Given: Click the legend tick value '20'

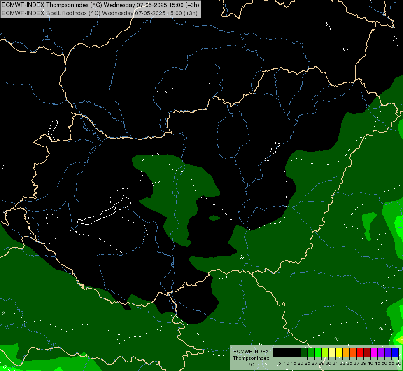Looking at the screenshot, I should pos(301,363).
